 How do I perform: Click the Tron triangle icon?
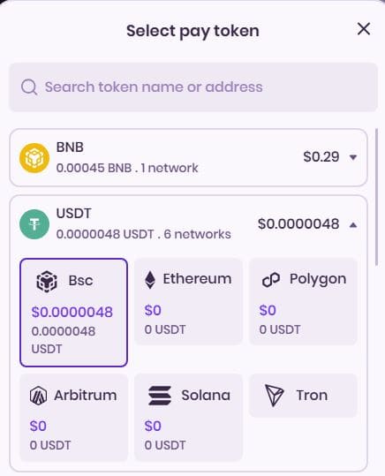pyautogui.click(x=274, y=395)
